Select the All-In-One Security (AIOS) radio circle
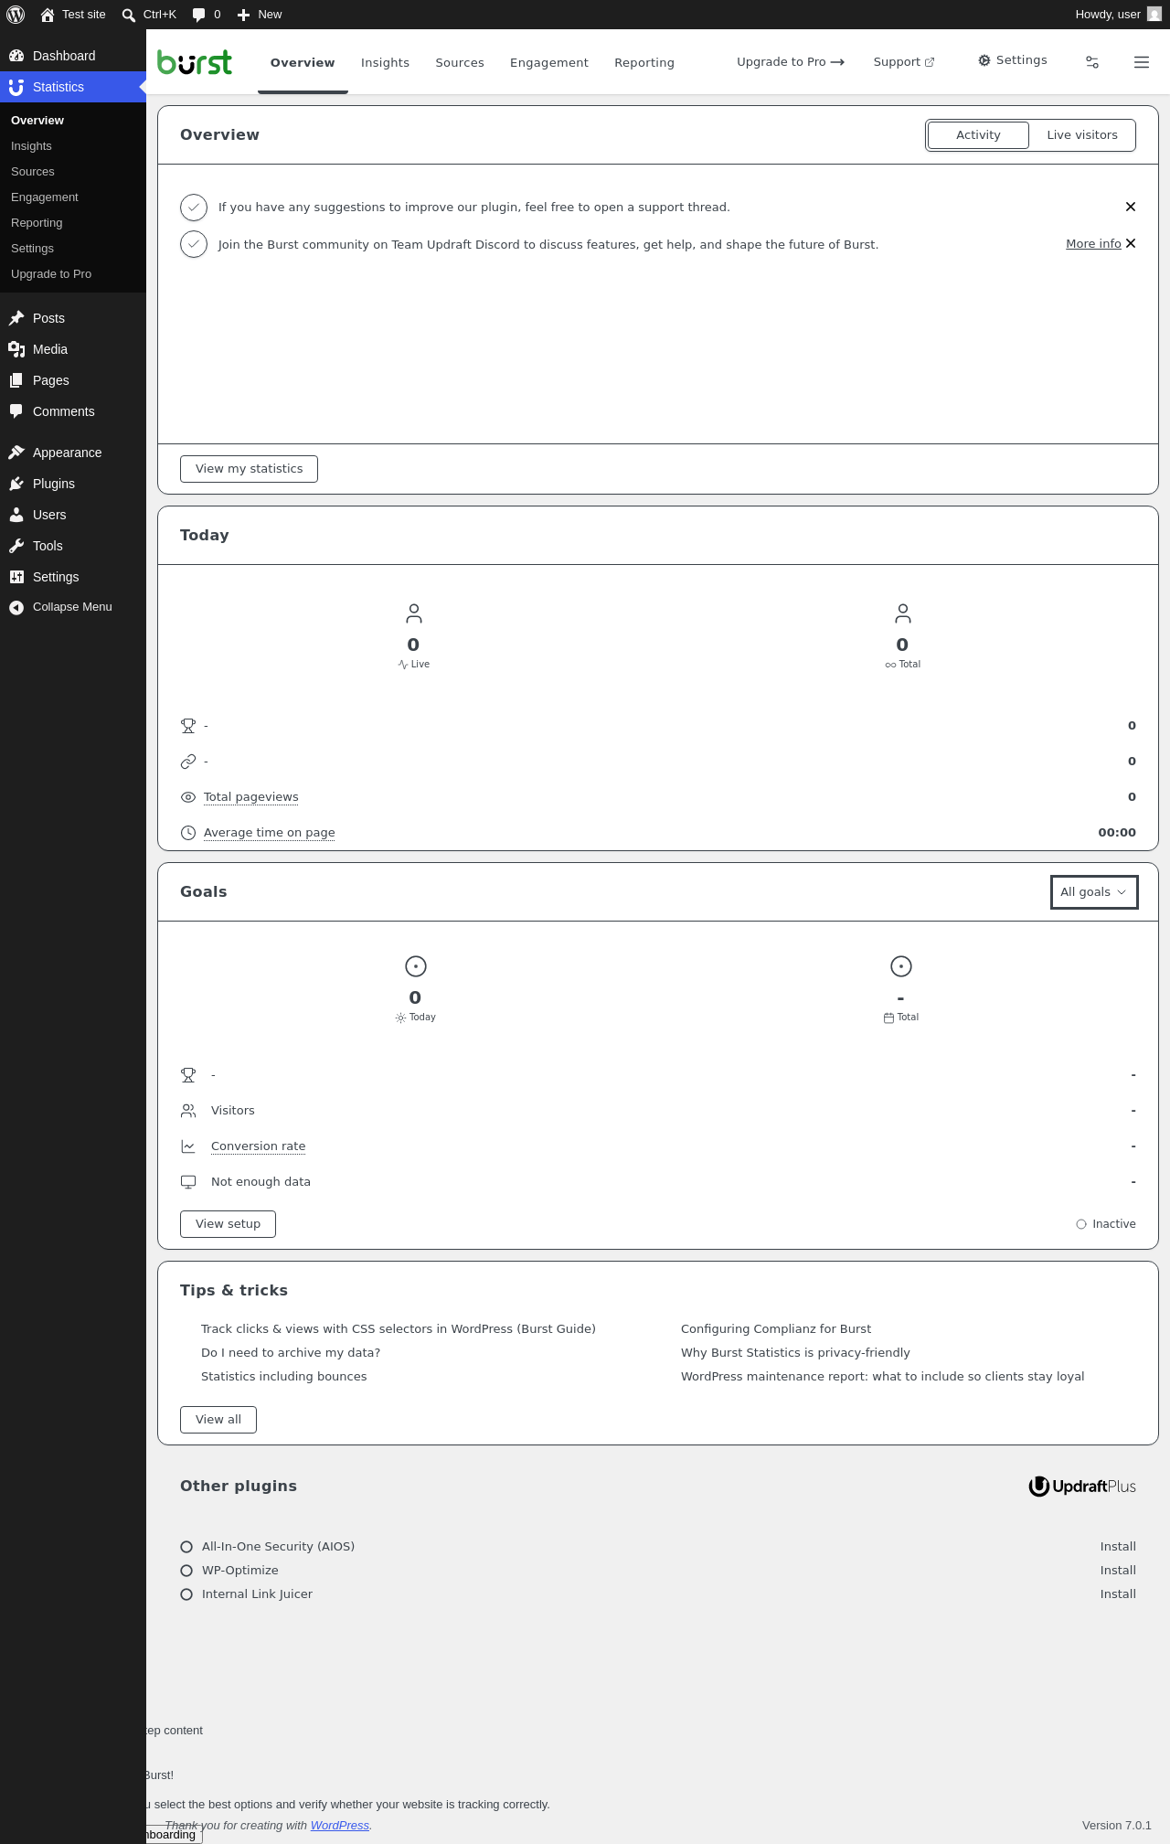The width and height of the screenshot is (1170, 1844). [186, 1547]
